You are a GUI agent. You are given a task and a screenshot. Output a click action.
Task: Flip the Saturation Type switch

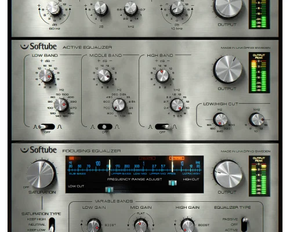[x=52, y=224]
